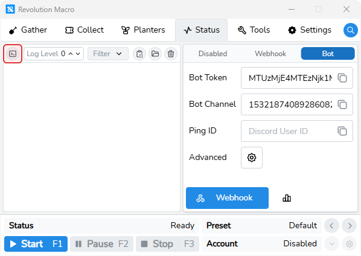Select the Disabled mode option
The image size is (361, 256).
point(212,54)
